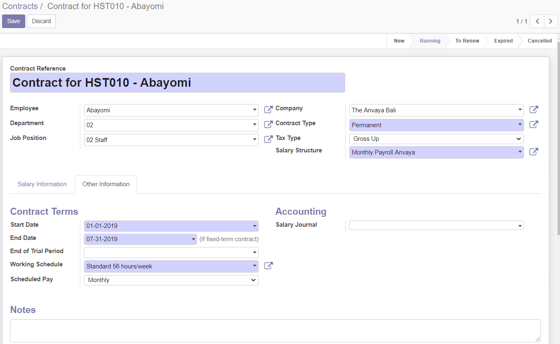Select the Other Information tab

[x=106, y=184]
